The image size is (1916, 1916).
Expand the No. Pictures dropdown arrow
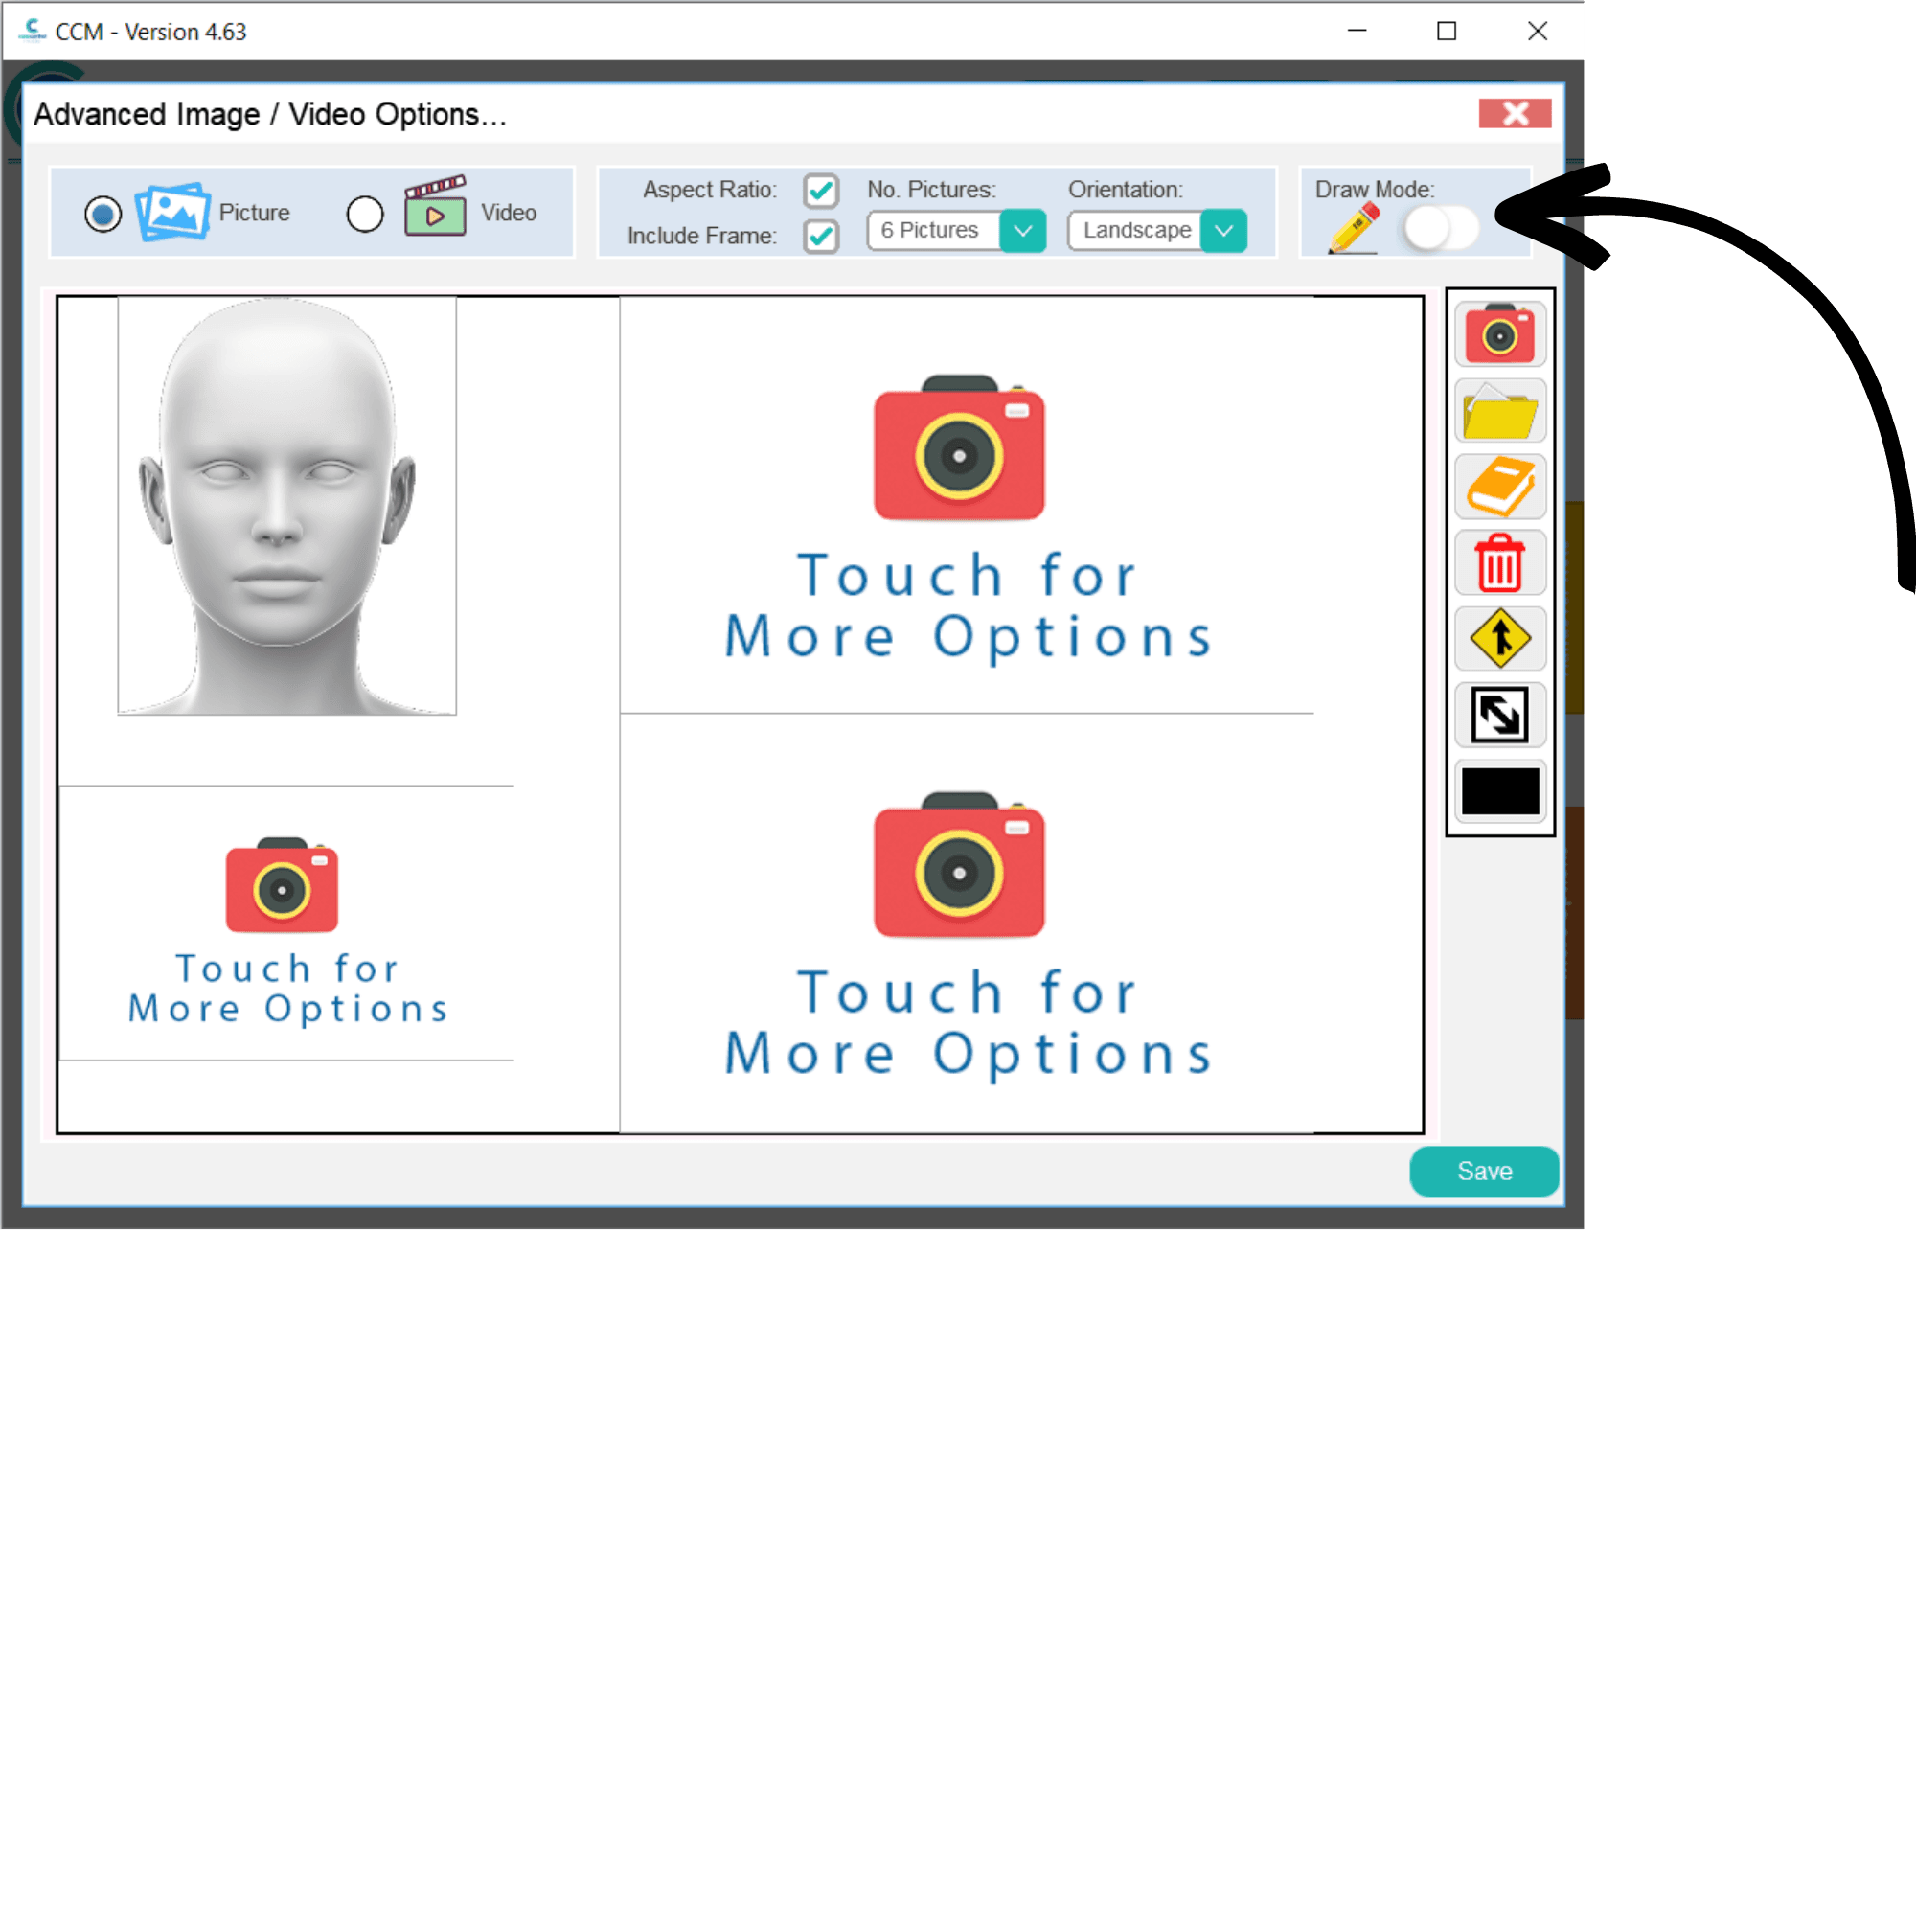[1022, 231]
